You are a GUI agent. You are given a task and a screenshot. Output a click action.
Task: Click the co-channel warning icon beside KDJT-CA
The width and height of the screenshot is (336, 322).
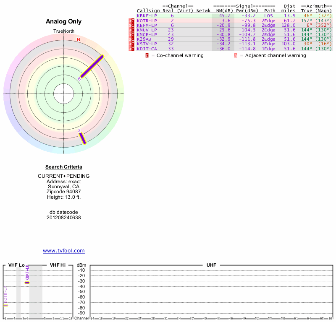pyautogui.click(x=133, y=49)
